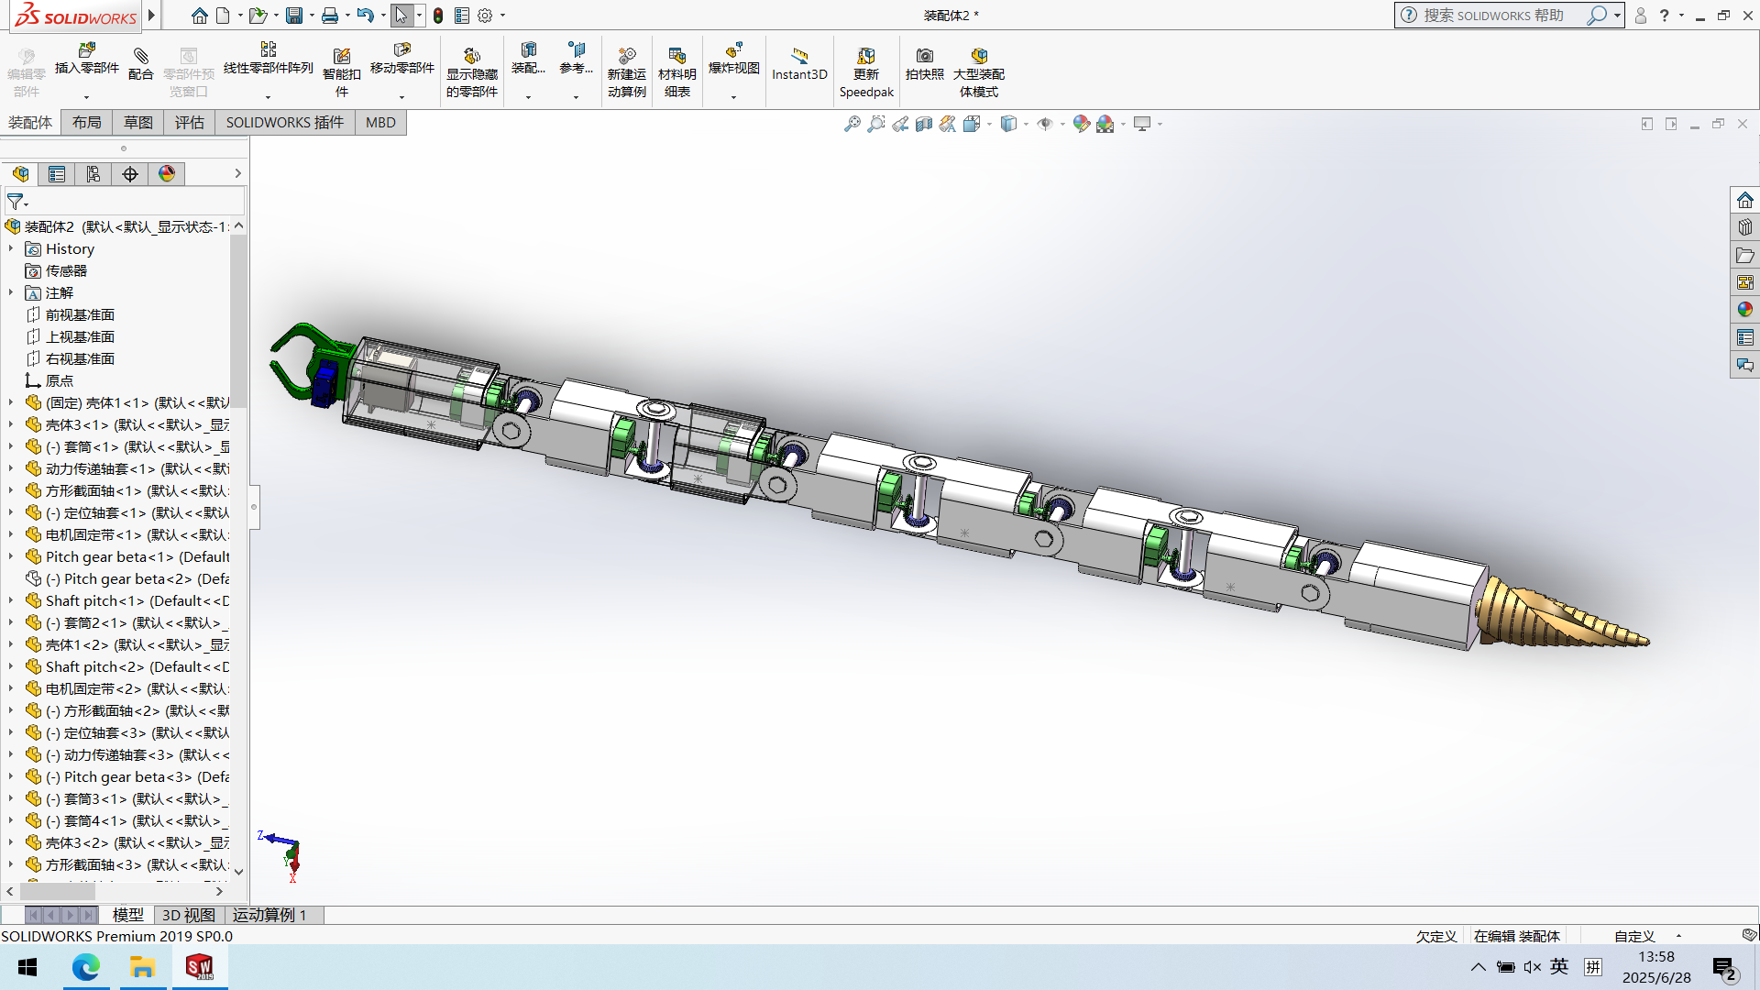The width and height of the screenshot is (1760, 990).
Task: Open the Linear Component Pattern dropdown arrow
Action: 268,96
